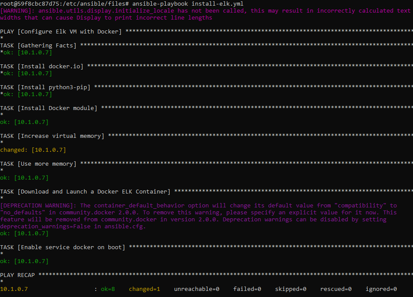Click the changed=1 recap value
The width and height of the screenshot is (413, 297).
tap(144, 289)
